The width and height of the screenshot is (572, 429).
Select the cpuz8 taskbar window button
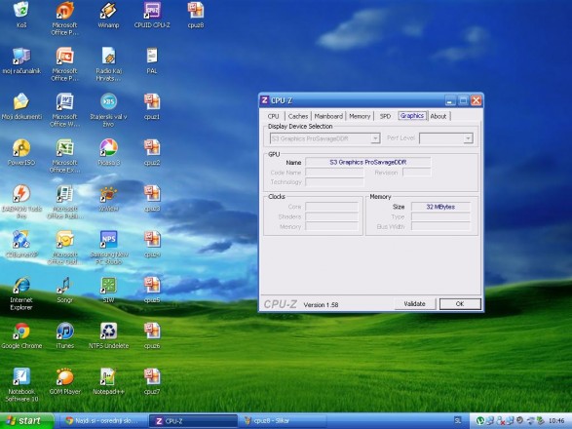pyautogui.click(x=283, y=421)
